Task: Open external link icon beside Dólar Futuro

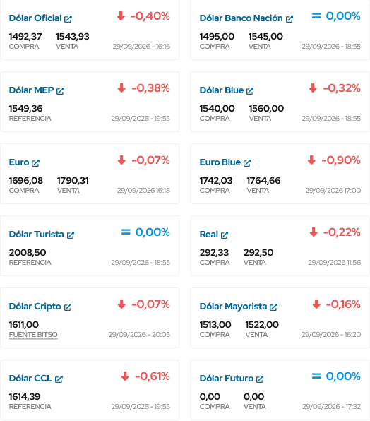Action: tap(260, 379)
